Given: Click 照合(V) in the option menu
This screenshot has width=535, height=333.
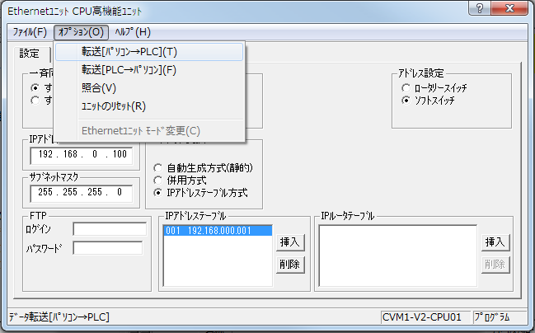Looking at the screenshot, I should 99,87.
